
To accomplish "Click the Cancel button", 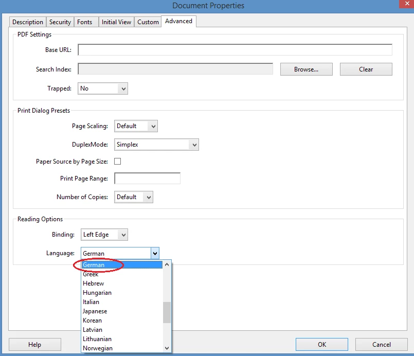I will 382,344.
